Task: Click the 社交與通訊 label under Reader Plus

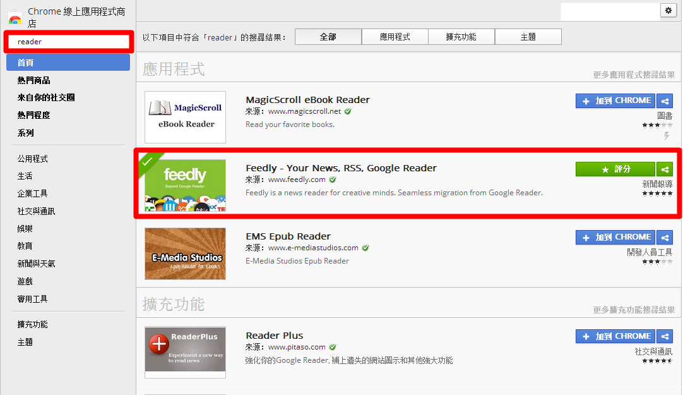Action: click(x=653, y=352)
